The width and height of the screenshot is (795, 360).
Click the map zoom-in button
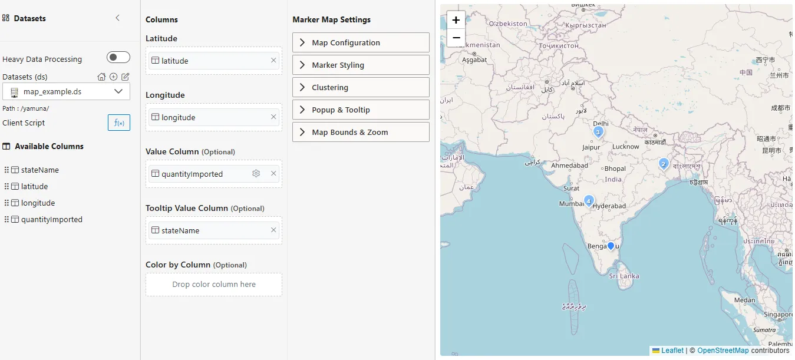[x=456, y=19]
